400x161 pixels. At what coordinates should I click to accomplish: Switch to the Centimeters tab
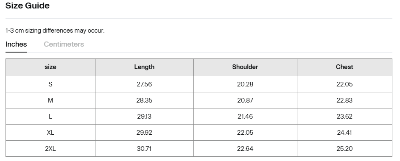pyautogui.click(x=64, y=44)
